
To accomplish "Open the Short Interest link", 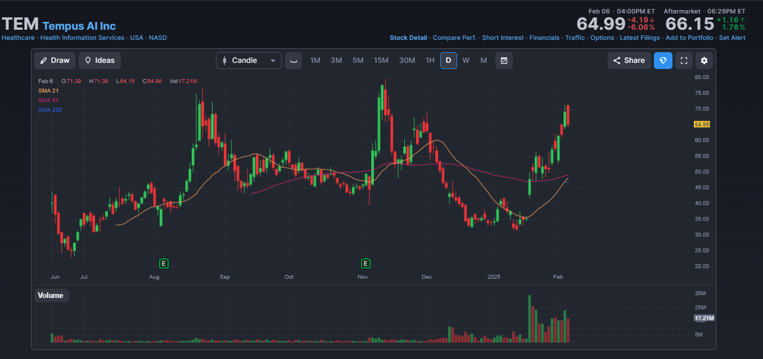I will tap(503, 38).
